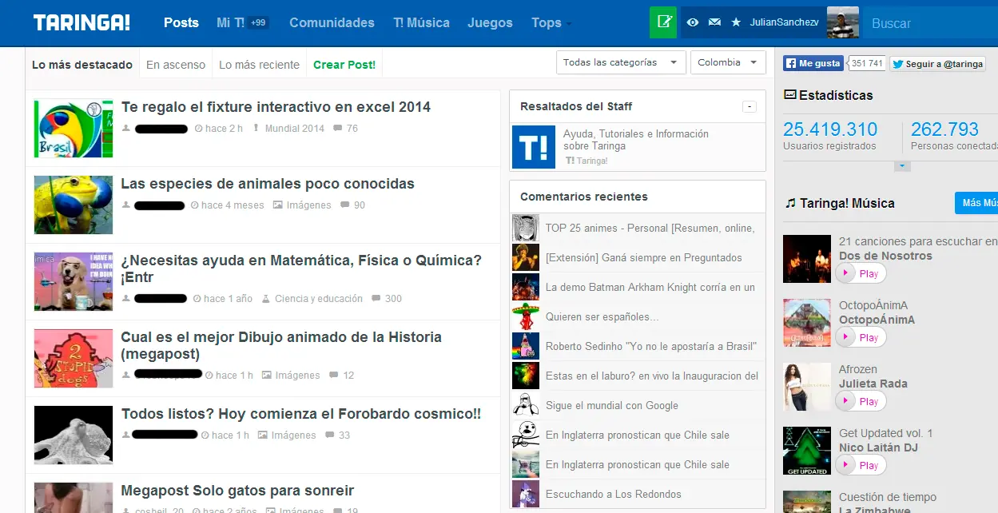Open the Juegos menu item
Viewport: 998px width, 513px height.
tap(490, 22)
